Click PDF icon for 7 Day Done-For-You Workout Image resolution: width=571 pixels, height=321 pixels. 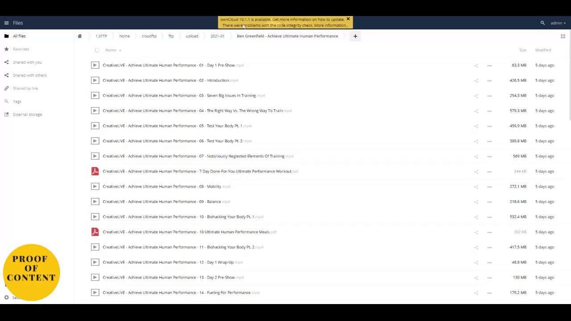pyautogui.click(x=95, y=171)
